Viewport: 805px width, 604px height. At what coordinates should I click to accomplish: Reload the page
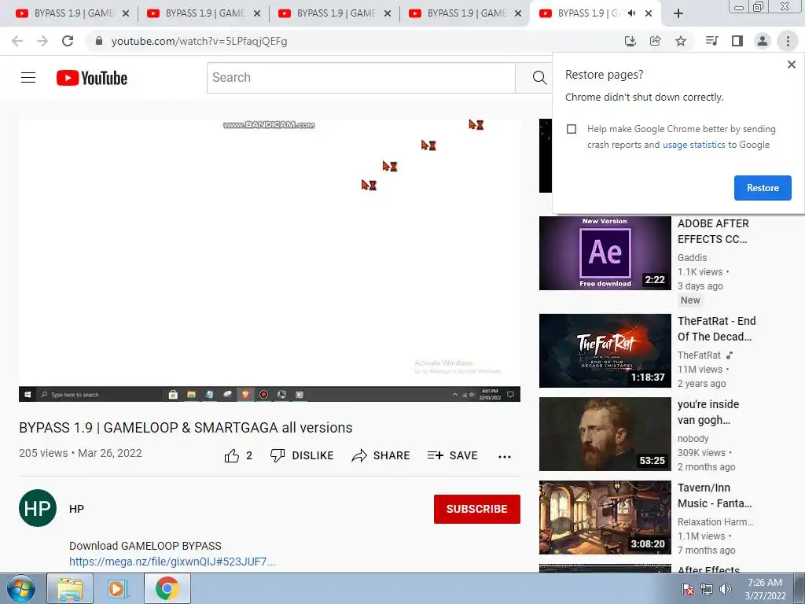point(68,41)
